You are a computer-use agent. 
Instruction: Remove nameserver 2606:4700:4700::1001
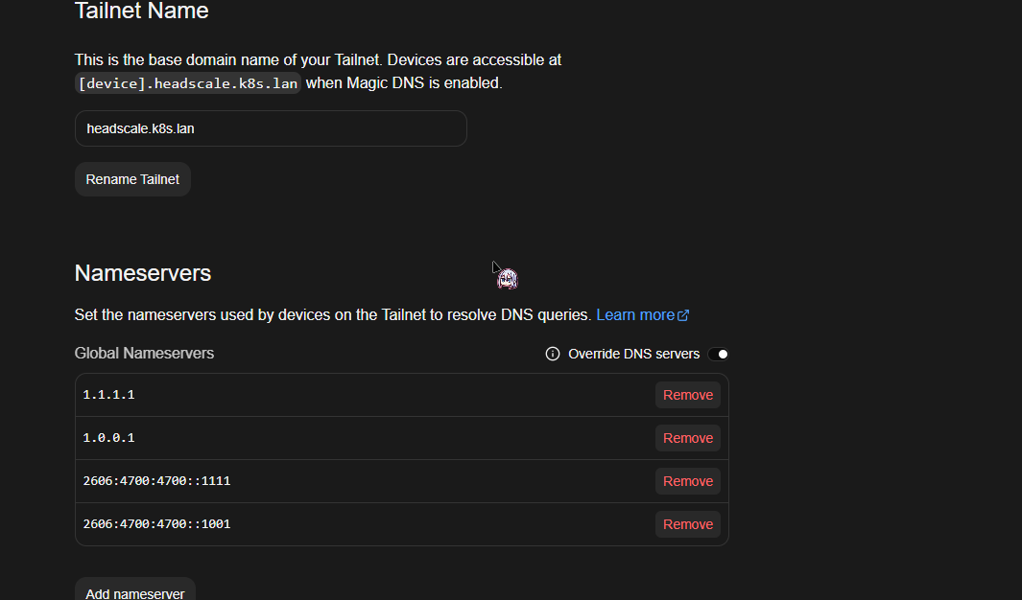[687, 524]
